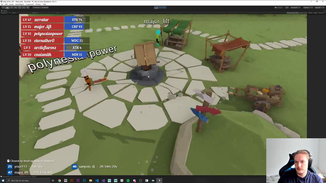
Task: Open Spotify from the taskbar
Action: [128, 180]
